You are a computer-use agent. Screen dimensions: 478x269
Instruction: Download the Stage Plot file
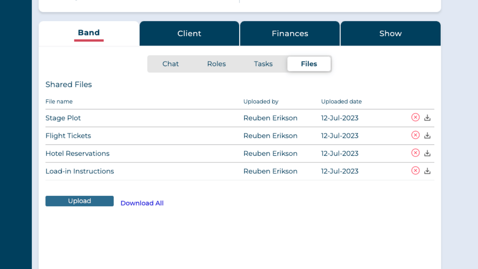(427, 117)
